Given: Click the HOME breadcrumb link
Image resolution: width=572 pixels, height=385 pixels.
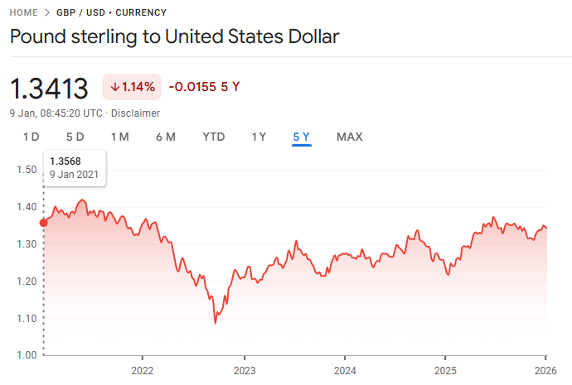Looking at the screenshot, I should (24, 12).
